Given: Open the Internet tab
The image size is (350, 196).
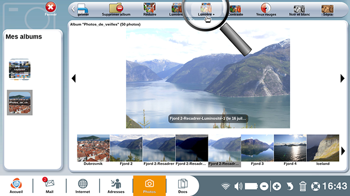Looking at the screenshot, I should click(x=82, y=186).
